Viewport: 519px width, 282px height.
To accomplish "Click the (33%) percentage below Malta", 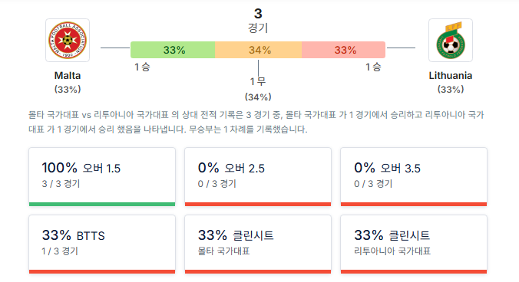I will click(x=68, y=90).
